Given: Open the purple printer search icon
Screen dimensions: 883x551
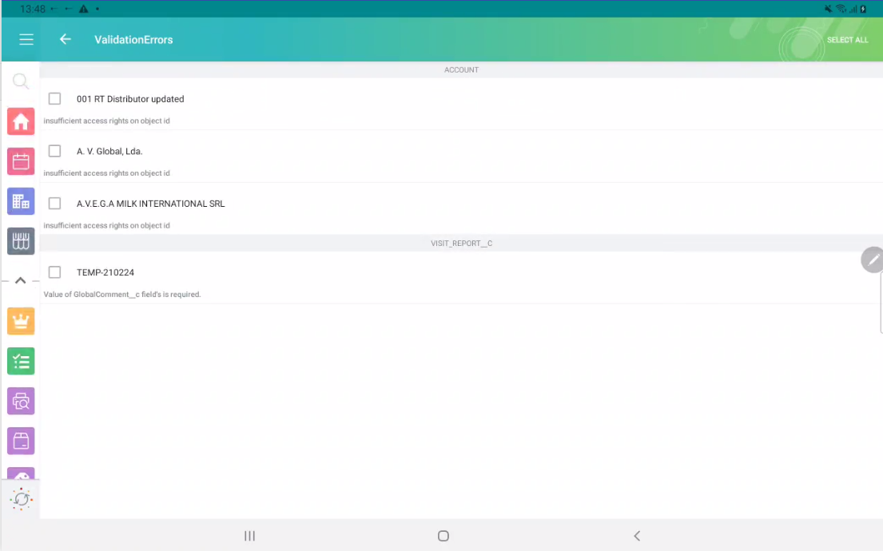Looking at the screenshot, I should coord(21,401).
